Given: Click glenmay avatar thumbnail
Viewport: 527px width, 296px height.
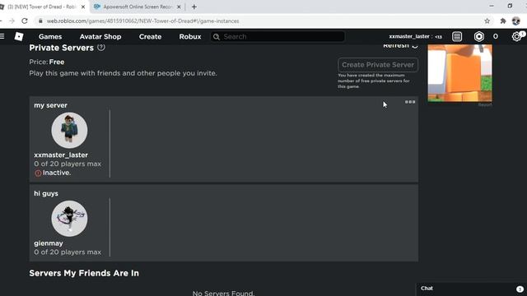Looking at the screenshot, I should (x=69, y=219).
